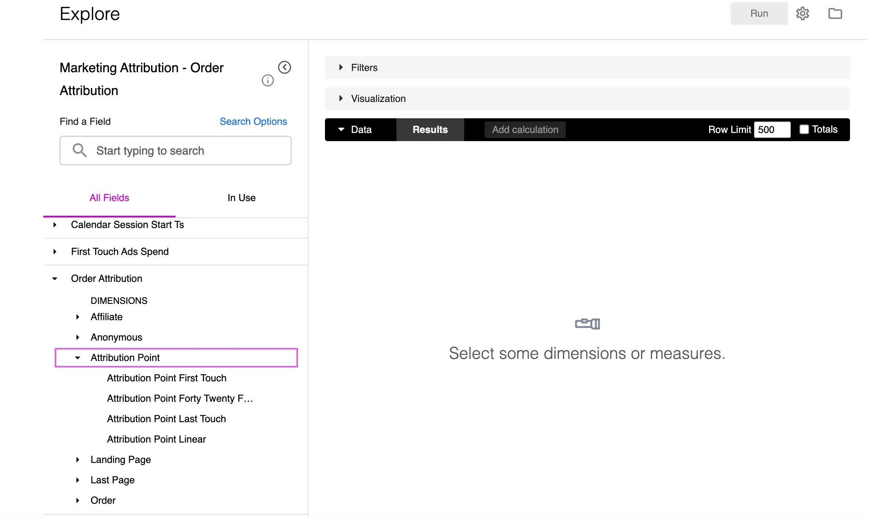Switch to the In Use tab

pyautogui.click(x=242, y=198)
